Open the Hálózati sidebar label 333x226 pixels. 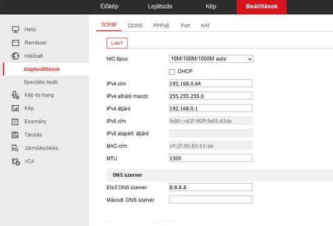[34, 56]
